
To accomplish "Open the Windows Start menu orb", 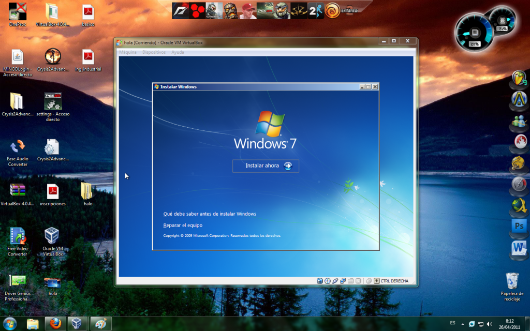I will pos(9,324).
